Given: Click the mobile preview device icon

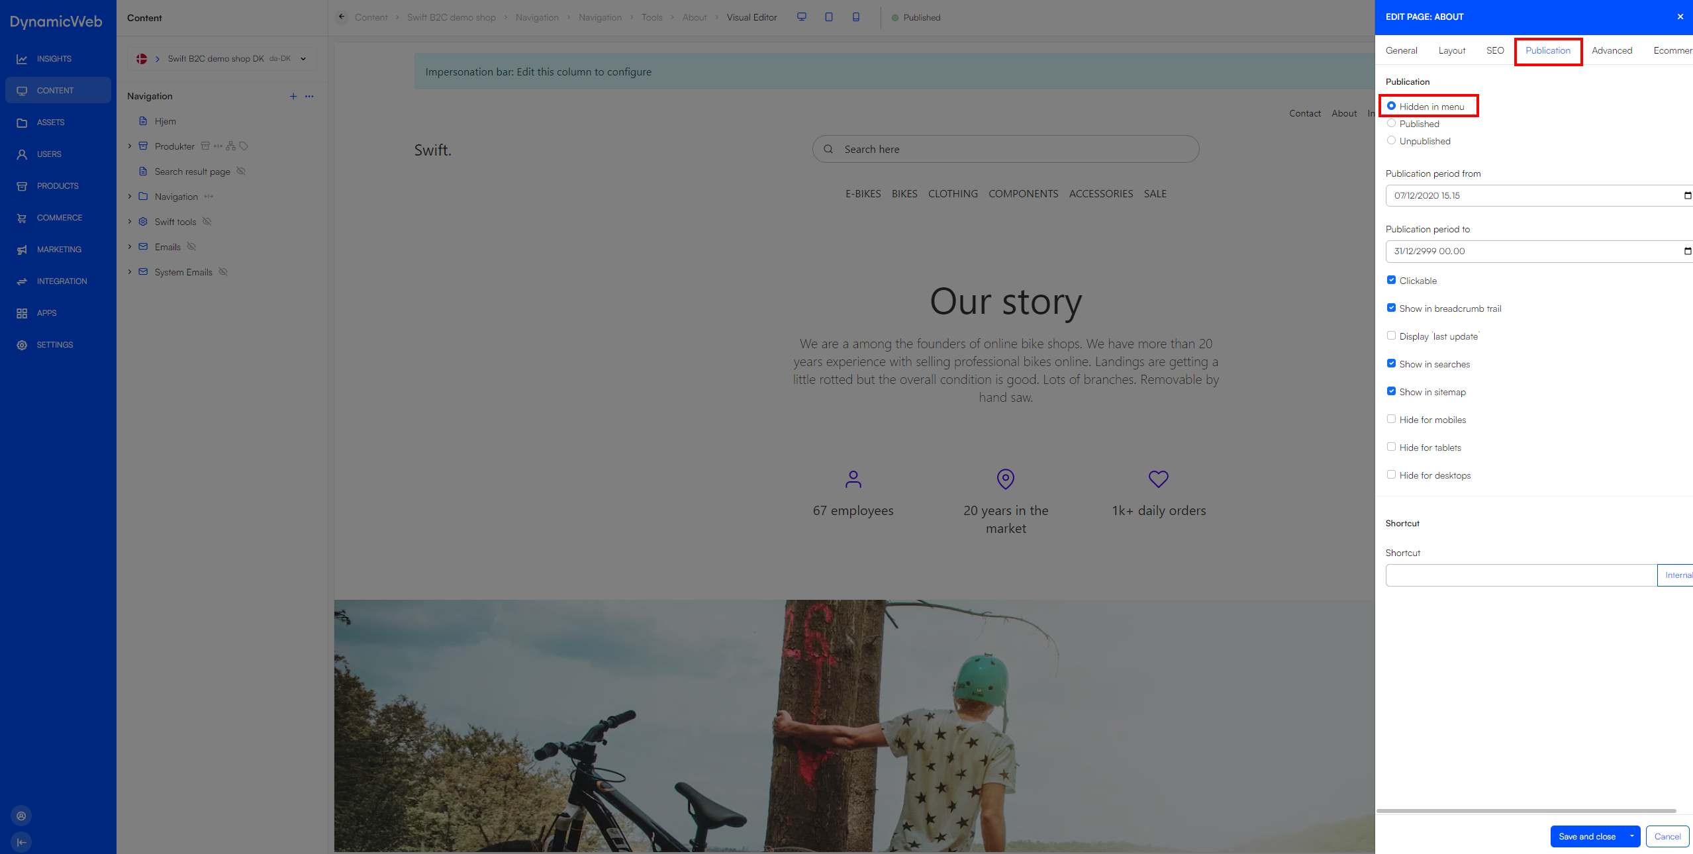Looking at the screenshot, I should pyautogui.click(x=855, y=17).
